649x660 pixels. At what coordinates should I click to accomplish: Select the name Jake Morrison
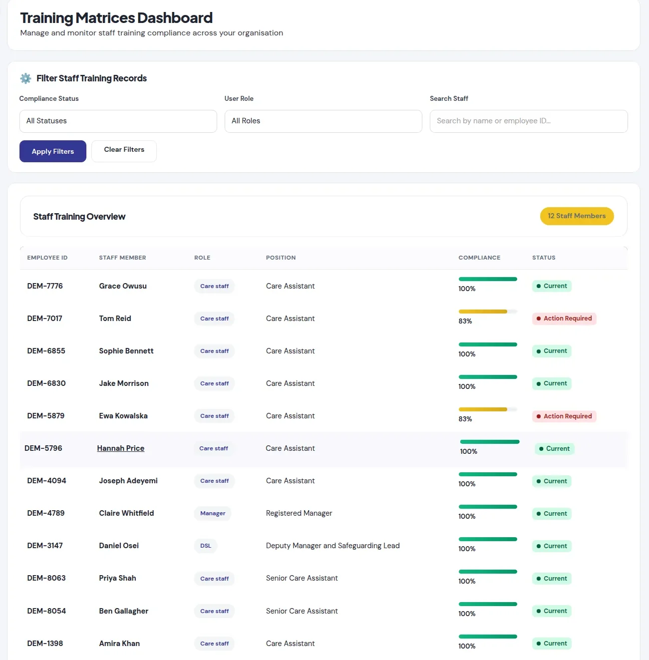[124, 383]
